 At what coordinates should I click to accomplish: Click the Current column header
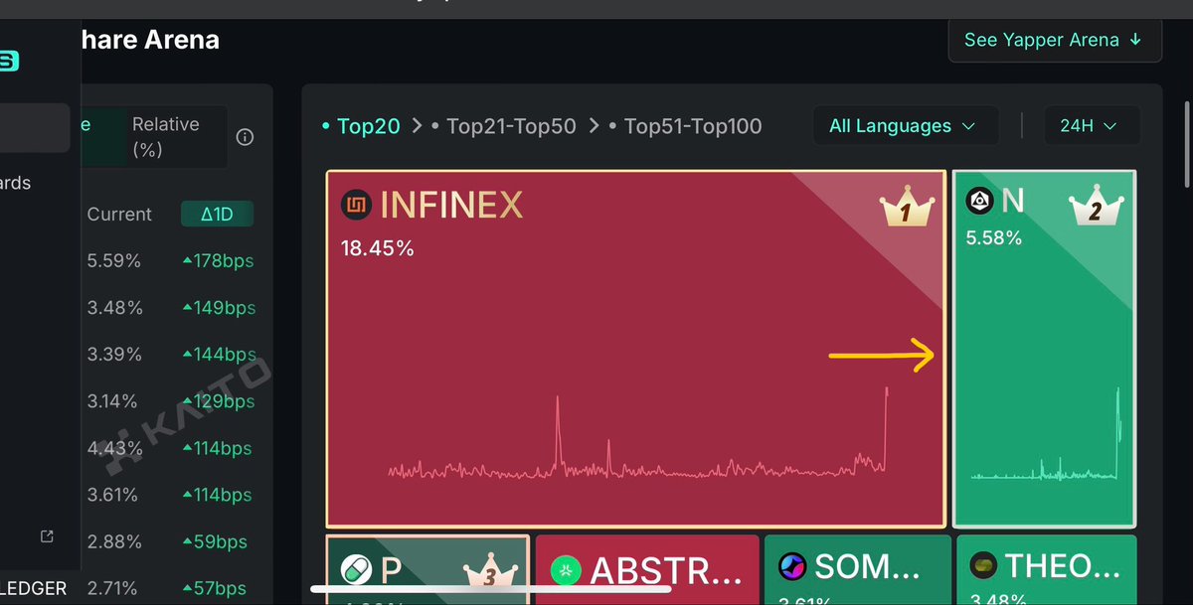coord(119,214)
